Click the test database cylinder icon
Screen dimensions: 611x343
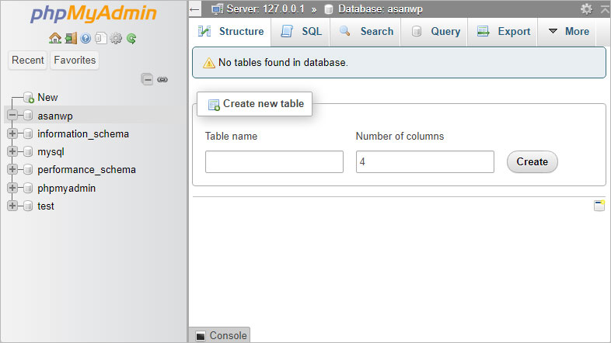point(28,206)
